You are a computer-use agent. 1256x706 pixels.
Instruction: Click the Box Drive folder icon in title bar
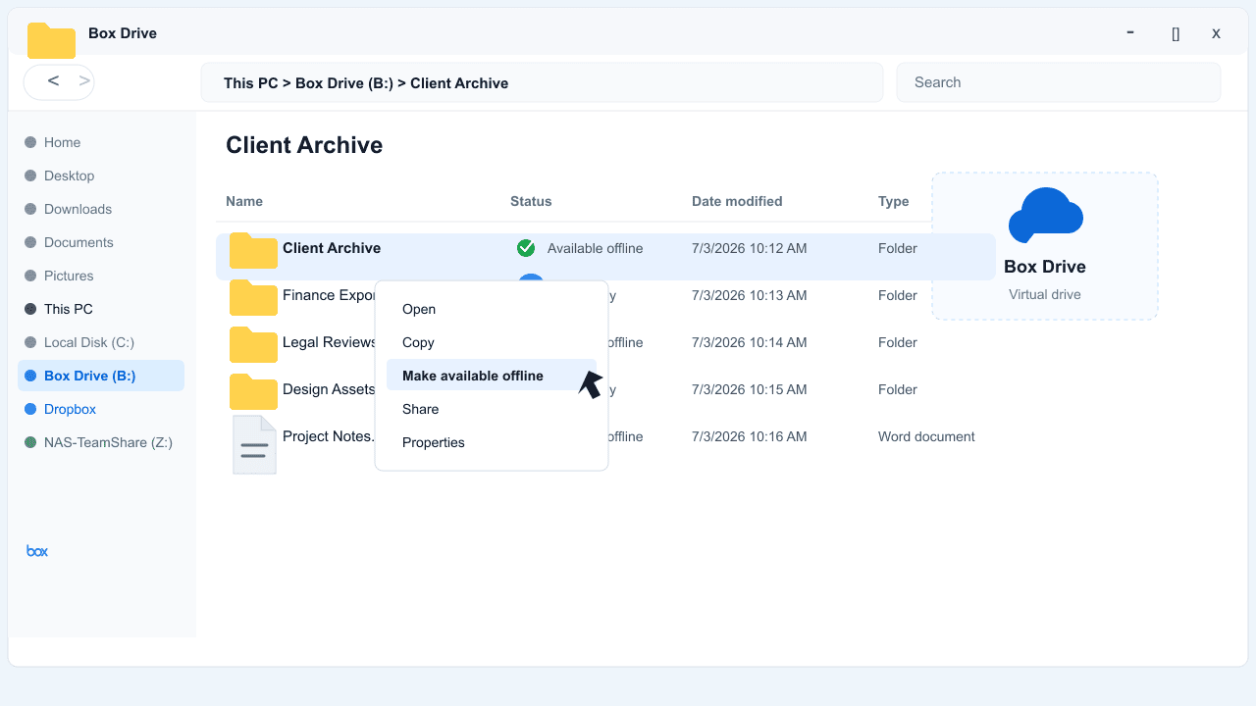[x=51, y=39]
